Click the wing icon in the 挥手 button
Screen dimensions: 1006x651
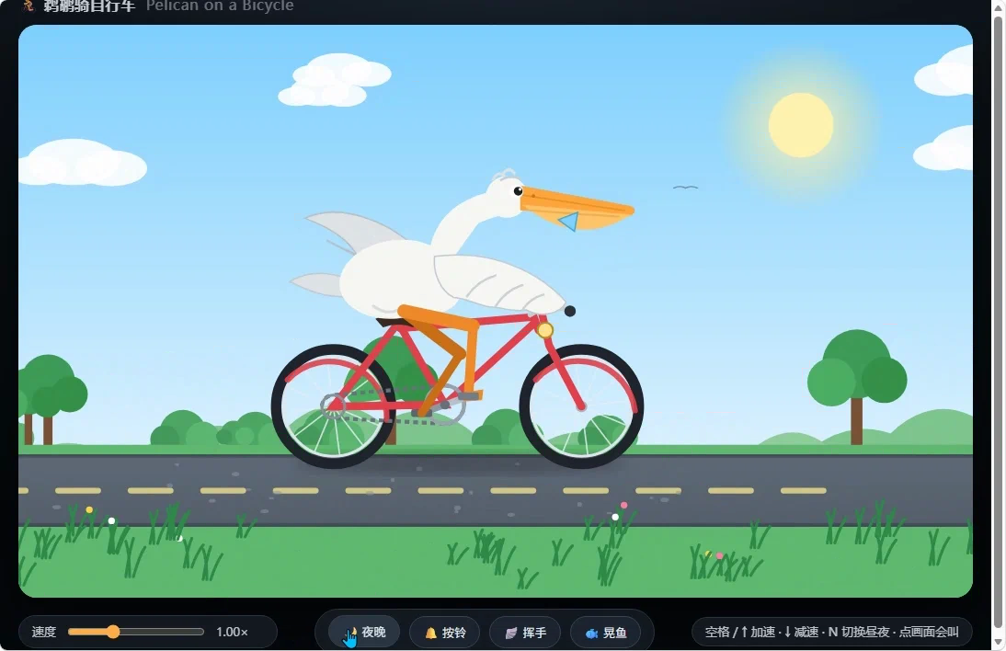click(510, 633)
